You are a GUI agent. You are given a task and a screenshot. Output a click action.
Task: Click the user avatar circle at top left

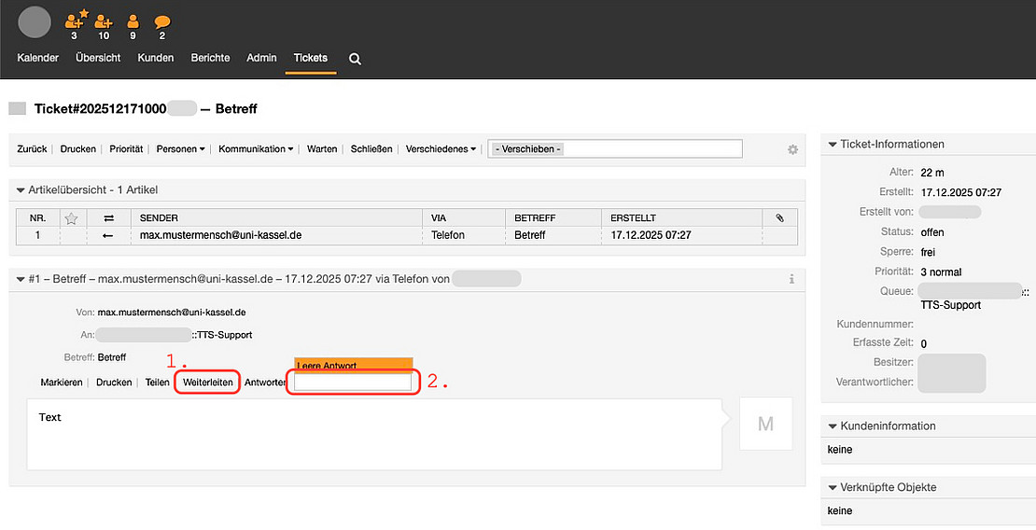pos(35,21)
